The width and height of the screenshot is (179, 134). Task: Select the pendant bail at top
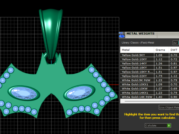point(51,34)
